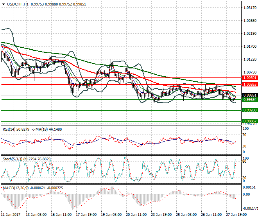Screen dimensions: 258x219
Task: Click the 0.99684 green support price label
Action: 250,100
